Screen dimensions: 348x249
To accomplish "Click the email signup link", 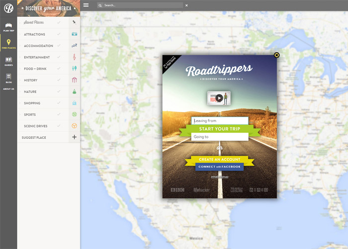I will [220, 177].
